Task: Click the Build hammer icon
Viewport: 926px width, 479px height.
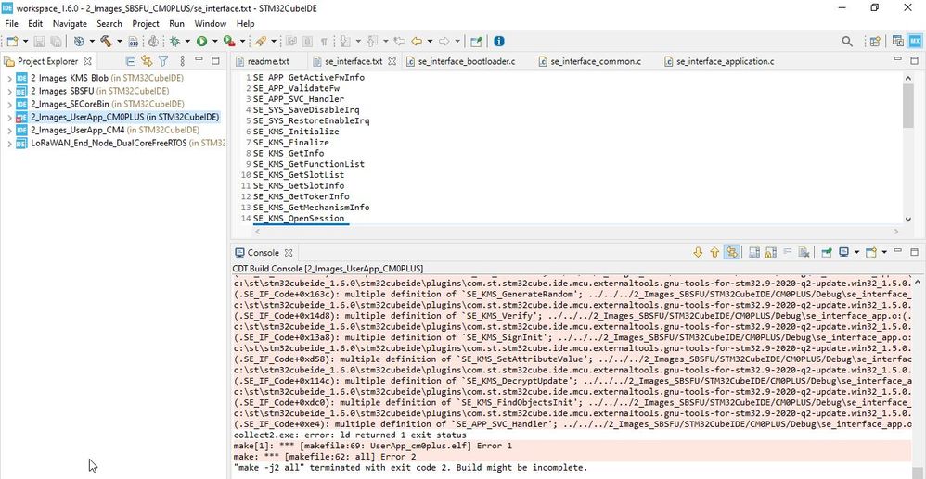Action: 106,42
